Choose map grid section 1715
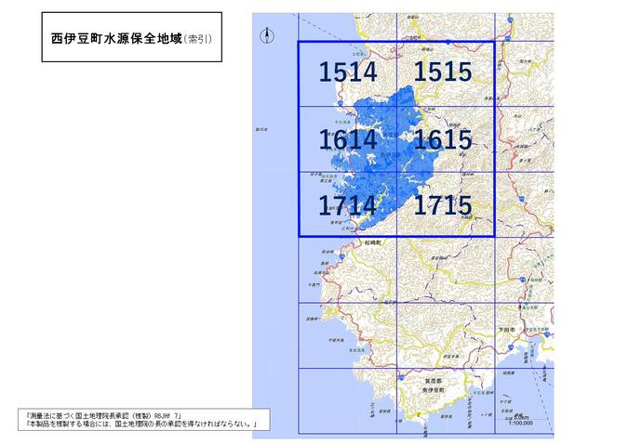The width and height of the screenshot is (642, 444). pyautogui.click(x=443, y=205)
